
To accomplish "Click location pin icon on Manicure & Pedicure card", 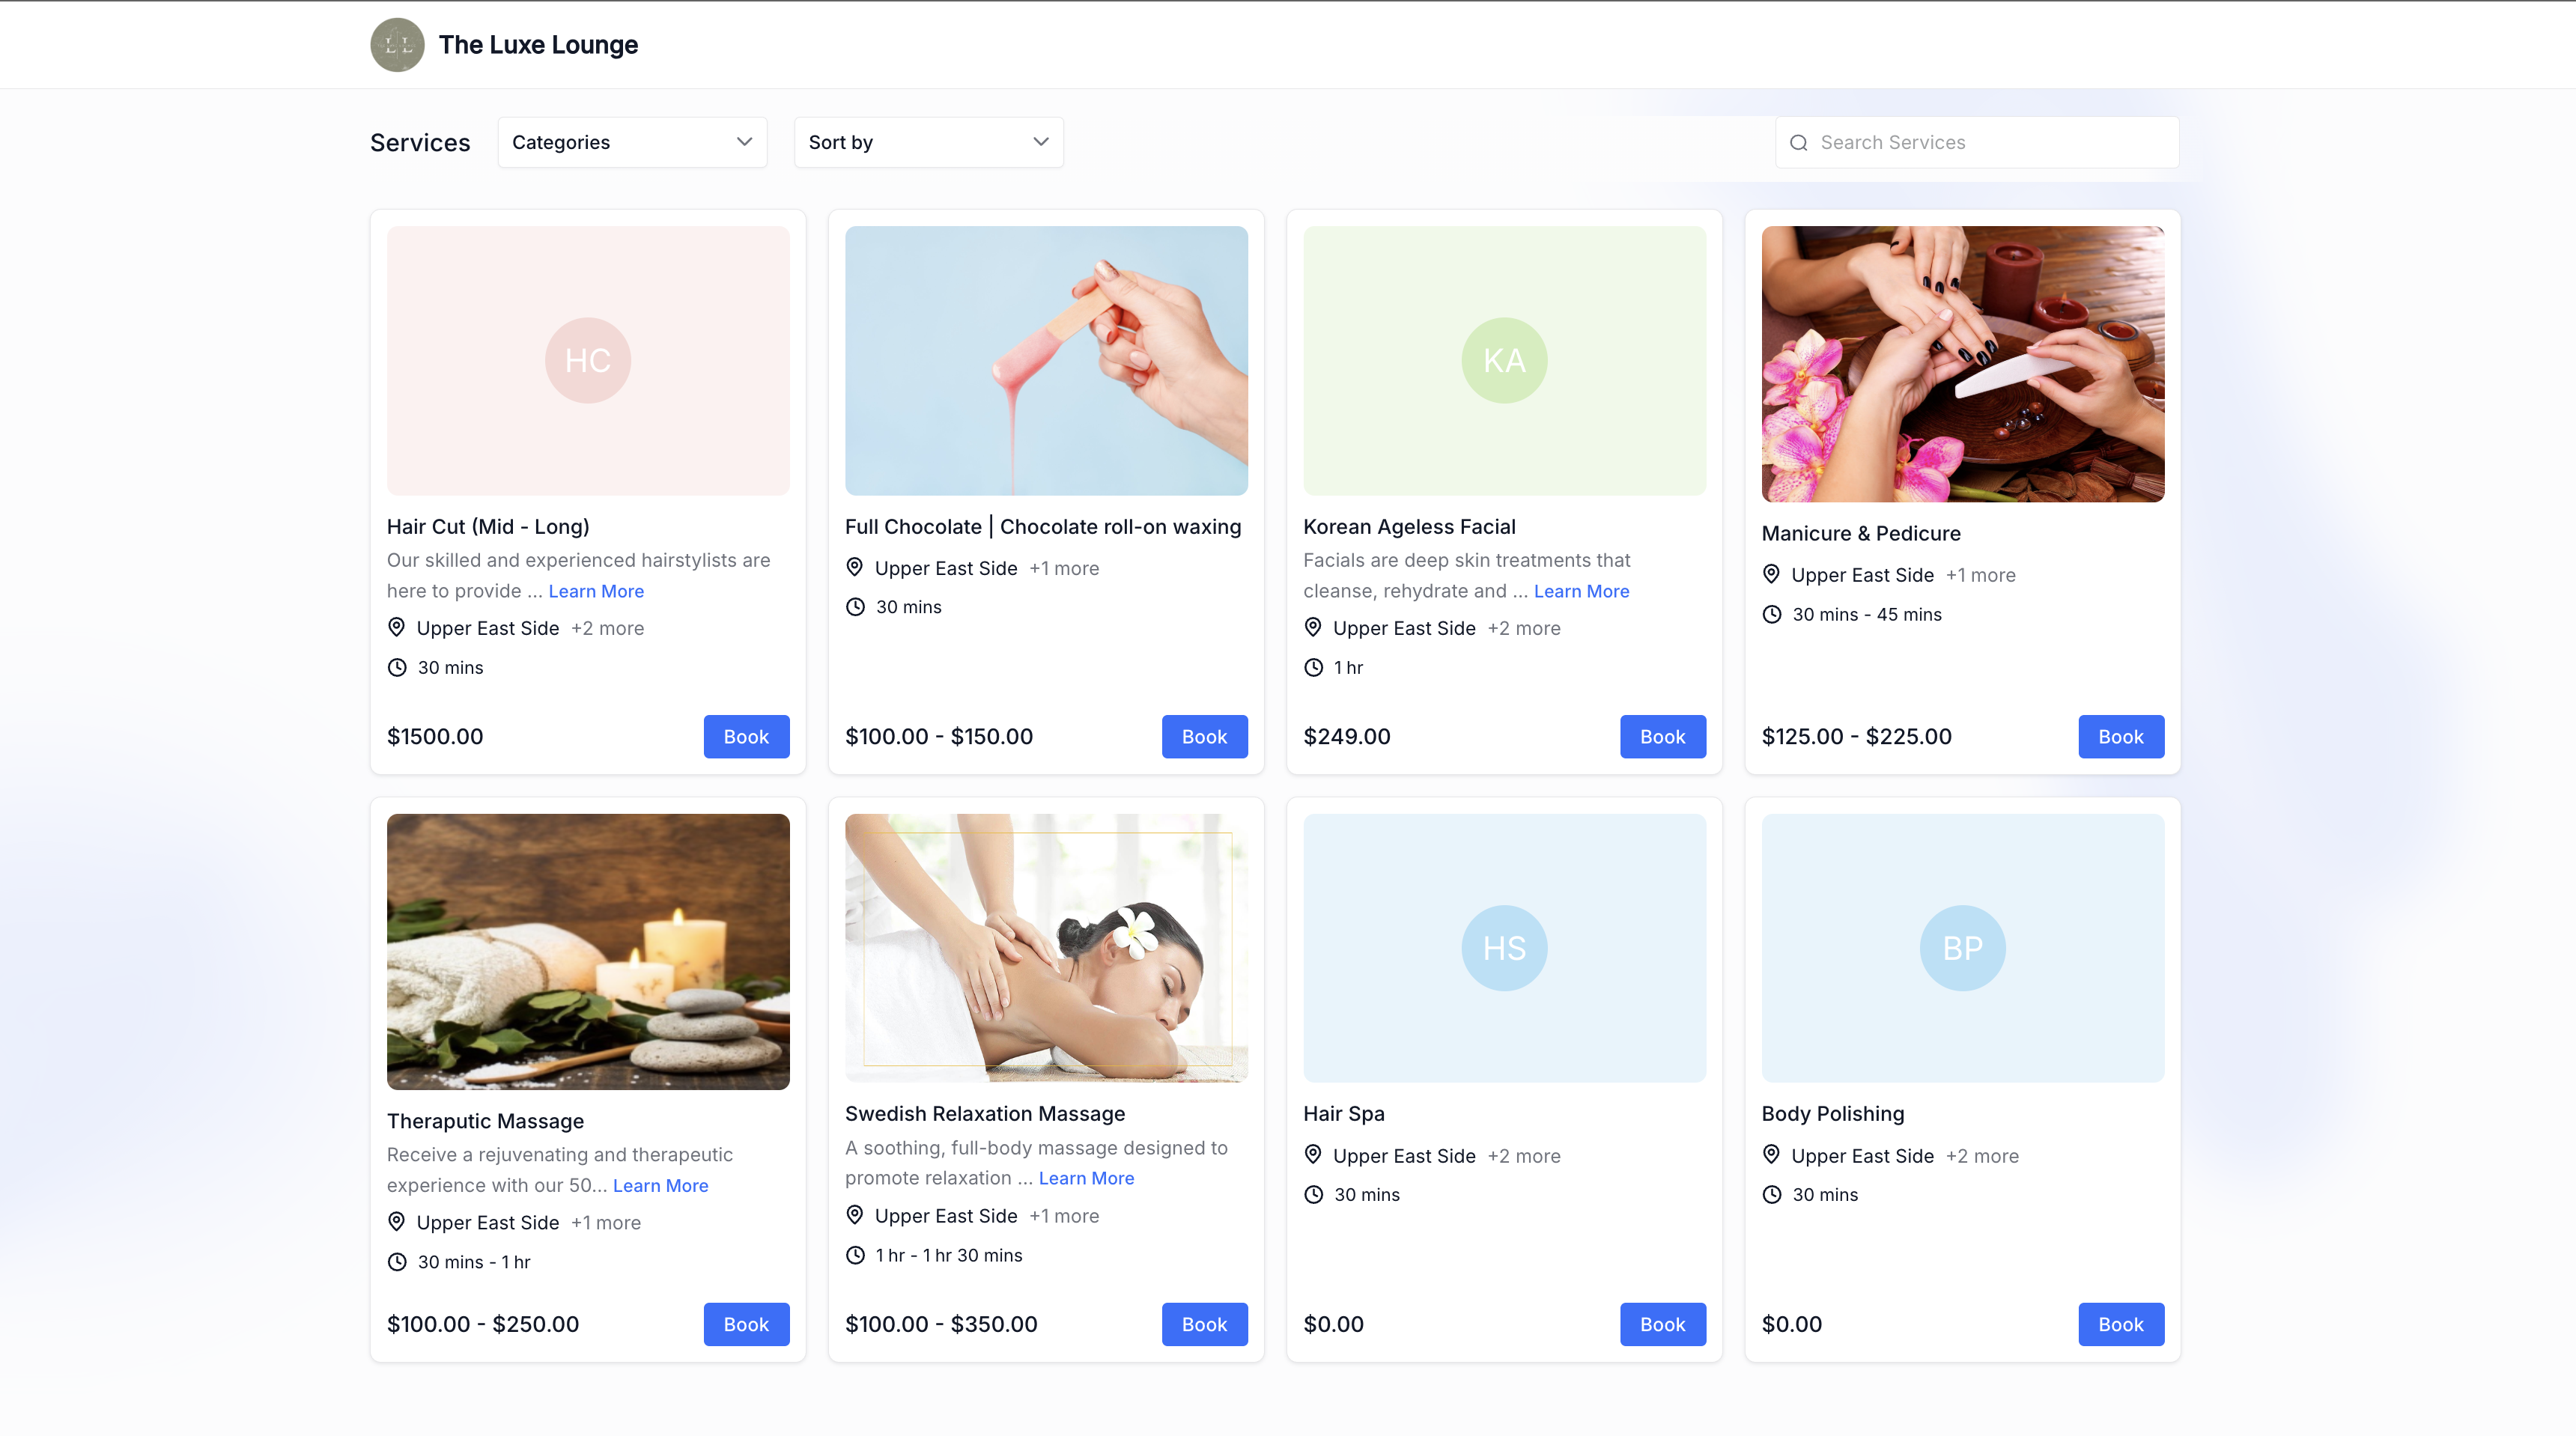I will tap(1771, 574).
